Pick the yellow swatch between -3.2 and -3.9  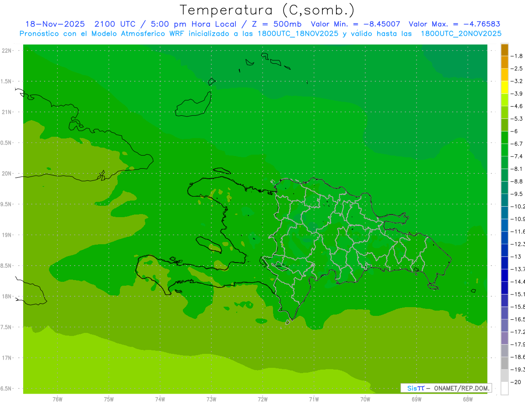click(504, 87)
